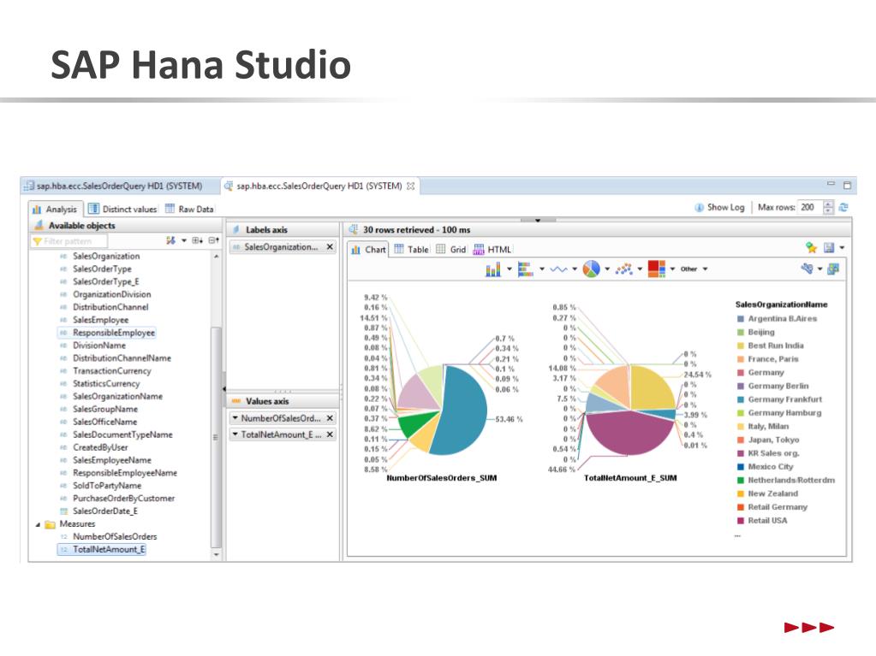Click the Filter pattern input field
The height and width of the screenshot is (656, 876).
69,241
